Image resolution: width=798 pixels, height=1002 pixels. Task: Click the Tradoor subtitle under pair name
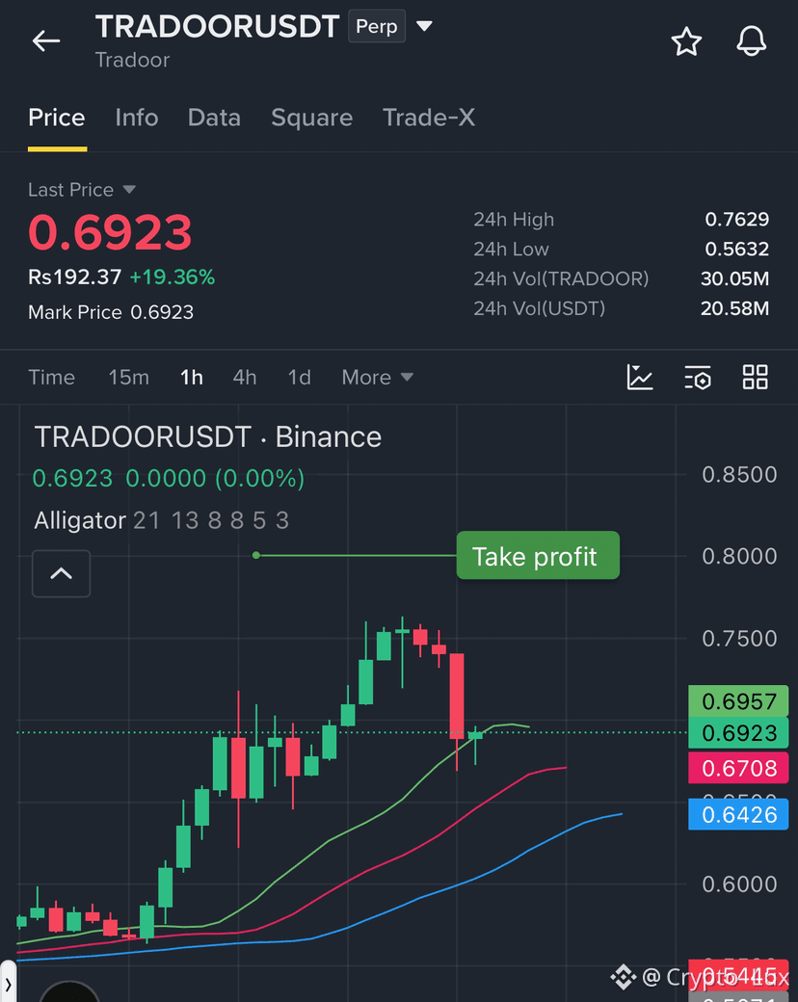pyautogui.click(x=132, y=60)
